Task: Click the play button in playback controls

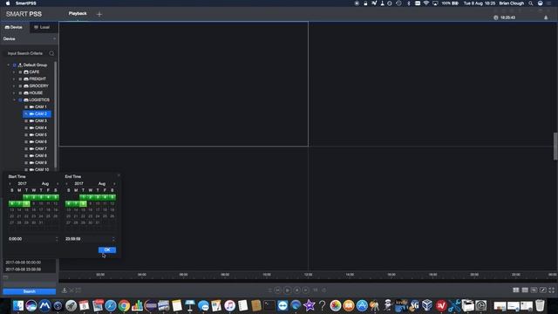Action: pos(287,290)
